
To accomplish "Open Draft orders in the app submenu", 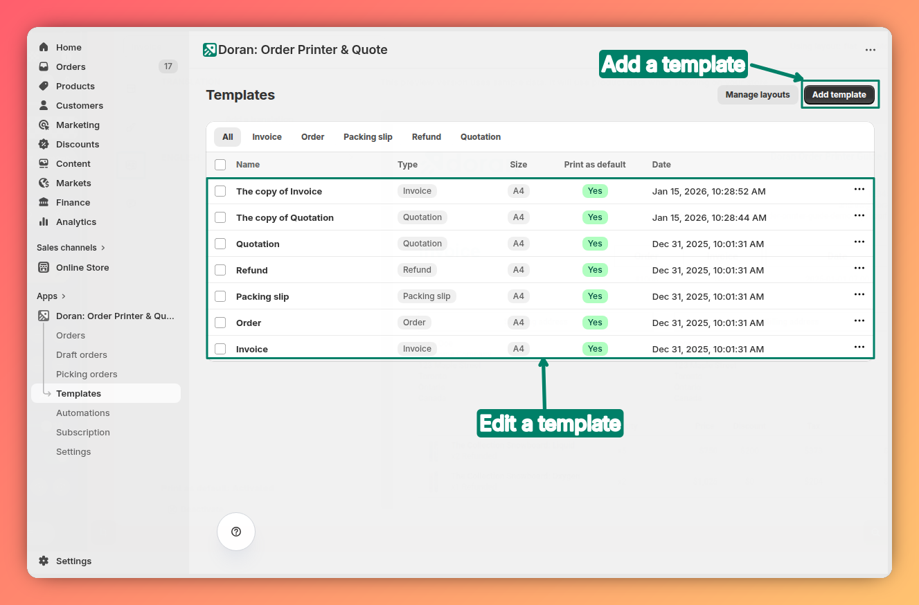I will click(x=82, y=354).
